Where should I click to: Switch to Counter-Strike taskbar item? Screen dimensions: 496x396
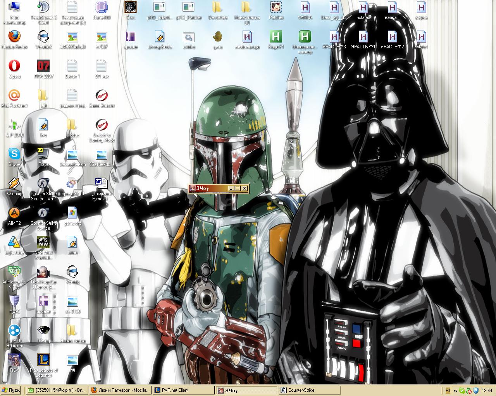tap(310, 390)
